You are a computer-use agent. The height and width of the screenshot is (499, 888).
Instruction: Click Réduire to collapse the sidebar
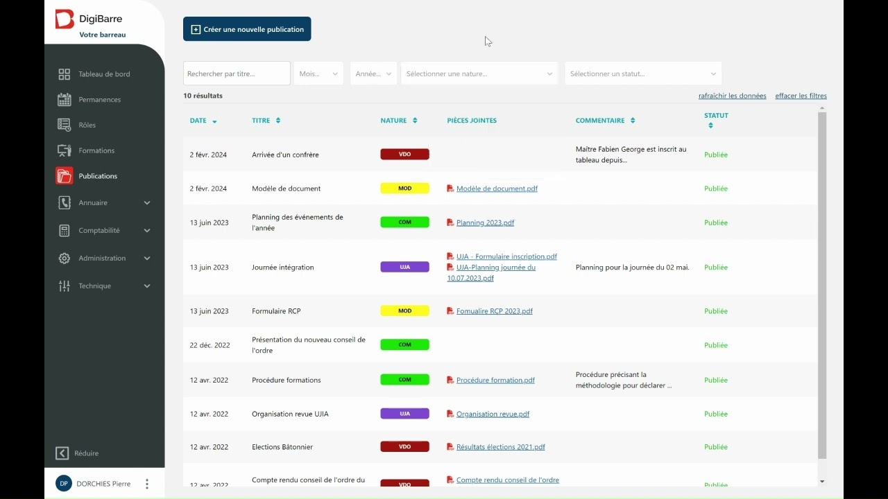(x=86, y=453)
